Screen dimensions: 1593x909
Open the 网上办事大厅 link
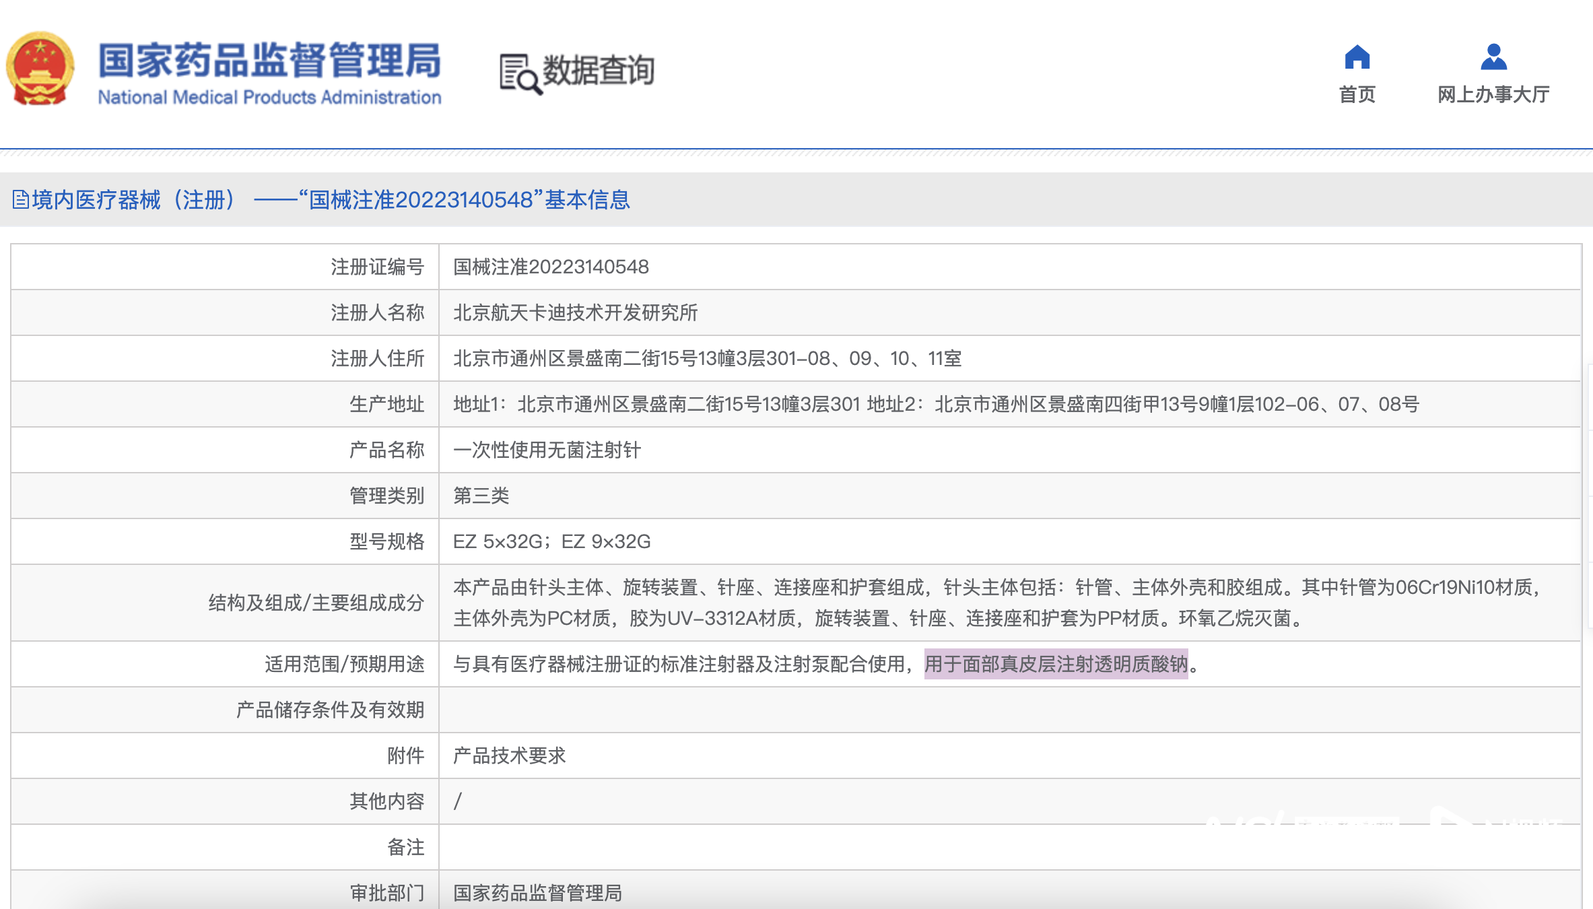(x=1493, y=94)
